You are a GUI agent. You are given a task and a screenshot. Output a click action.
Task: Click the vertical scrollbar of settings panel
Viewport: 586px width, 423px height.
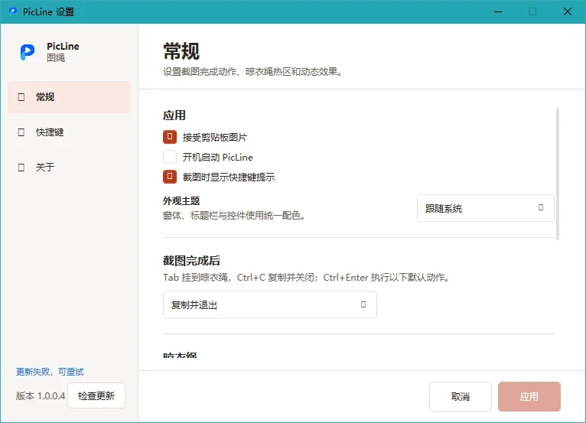(558, 174)
